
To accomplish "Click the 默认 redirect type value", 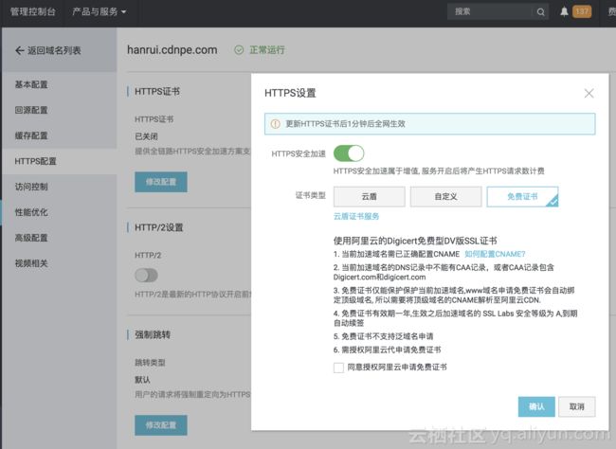I will click(x=142, y=380).
